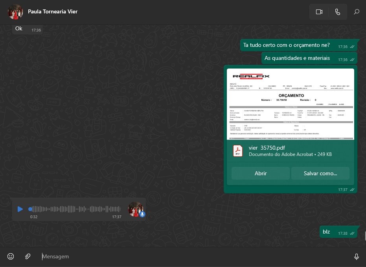Click Salvar como... to save PDF
The height and width of the screenshot is (267, 366).
(320, 173)
